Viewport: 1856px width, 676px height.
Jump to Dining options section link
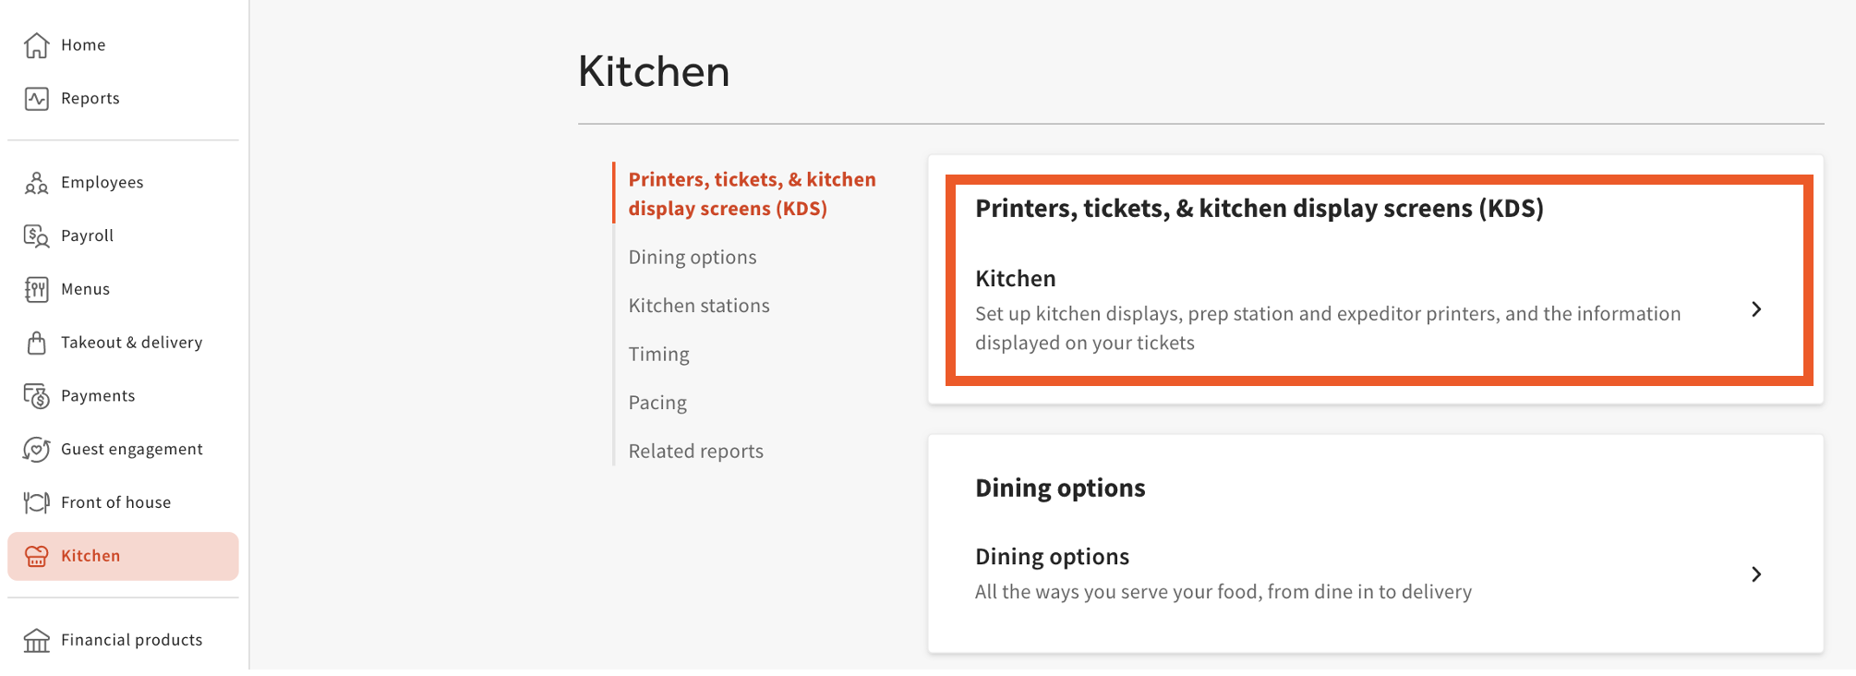click(x=693, y=258)
